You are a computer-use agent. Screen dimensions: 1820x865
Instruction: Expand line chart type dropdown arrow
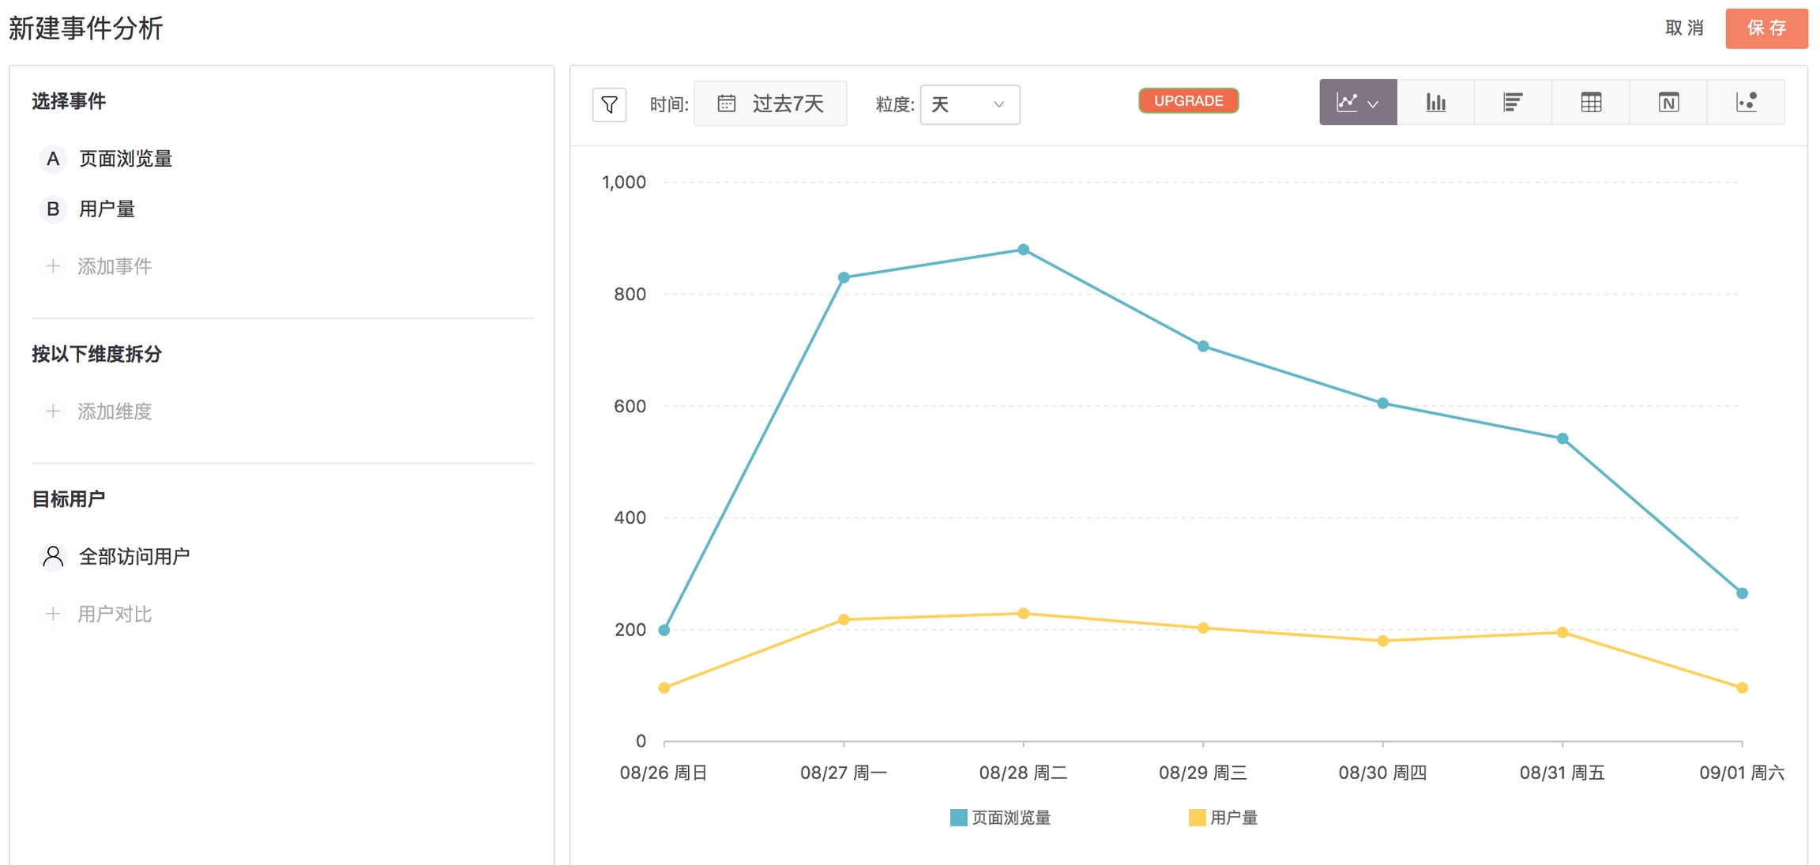point(1374,103)
